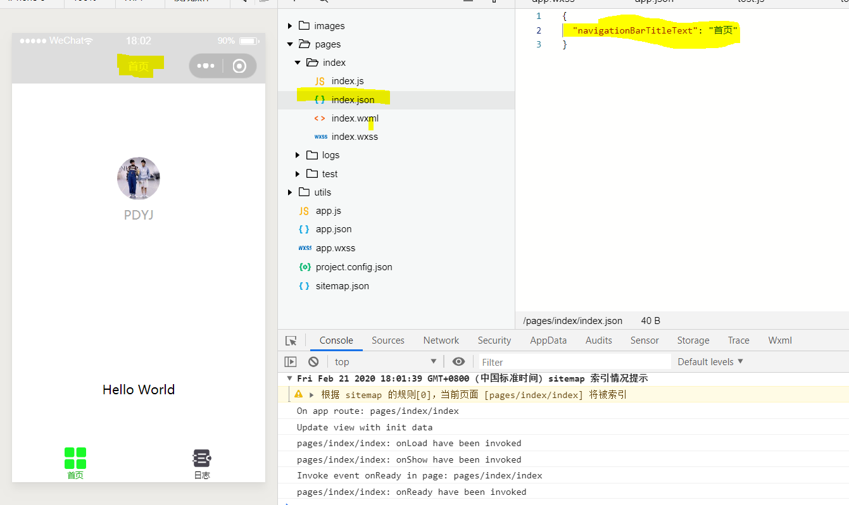Expand the utils folder arrow

point(290,192)
